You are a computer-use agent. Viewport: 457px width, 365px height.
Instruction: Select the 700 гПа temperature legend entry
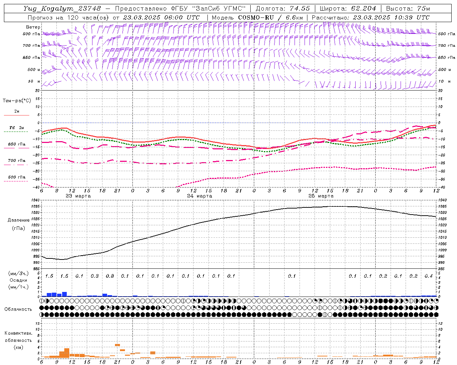[17, 160]
